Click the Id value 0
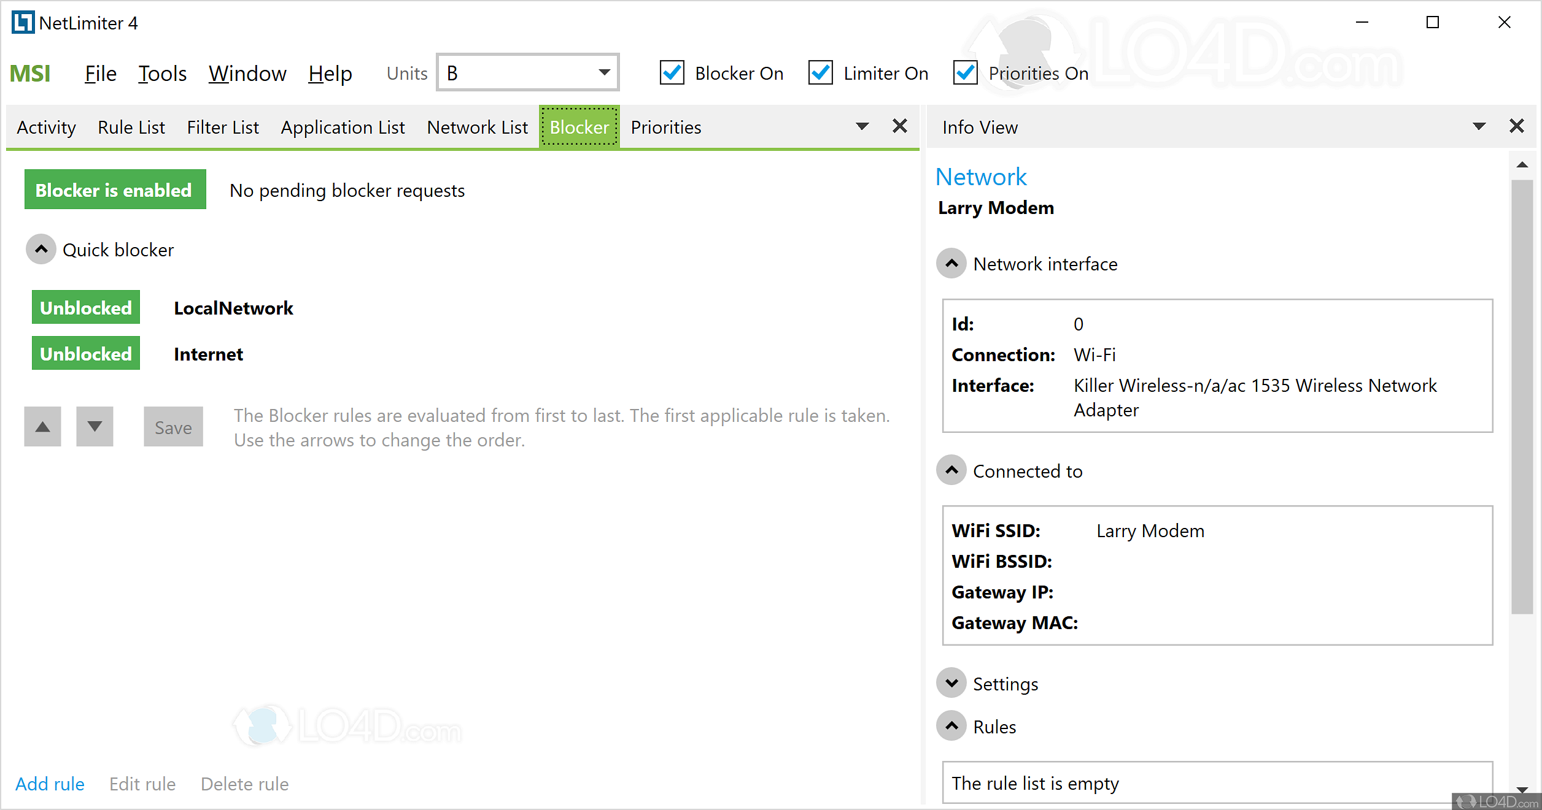 [1079, 324]
